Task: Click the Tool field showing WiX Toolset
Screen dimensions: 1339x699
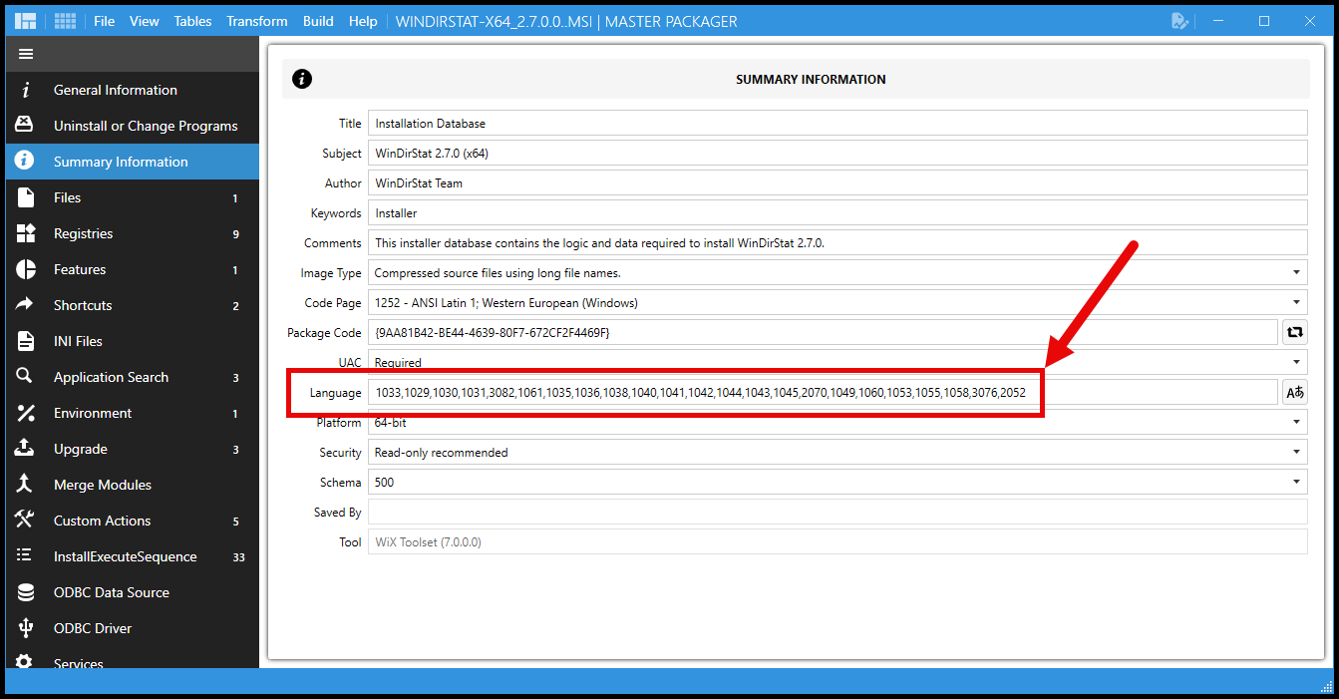Action: (837, 541)
